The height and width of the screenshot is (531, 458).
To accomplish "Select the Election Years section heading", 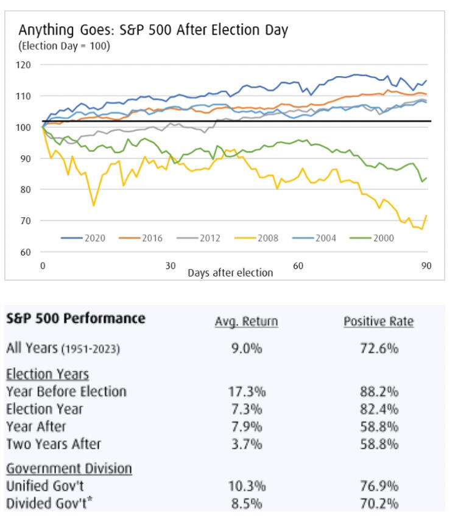I will click(x=47, y=374).
